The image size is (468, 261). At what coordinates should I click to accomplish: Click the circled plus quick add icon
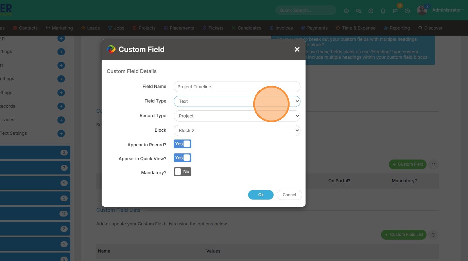371,11
